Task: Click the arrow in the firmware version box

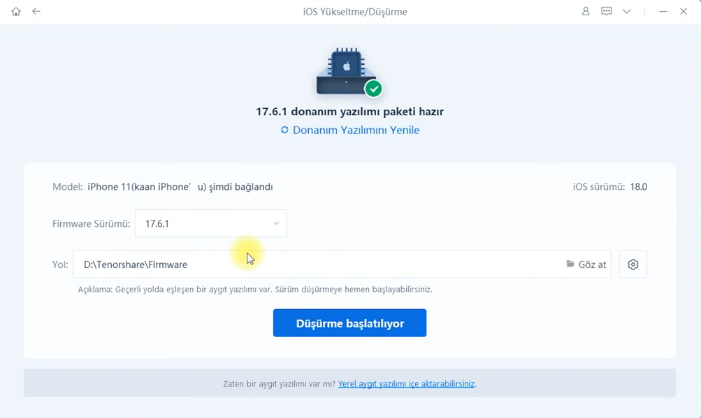Action: [276, 224]
